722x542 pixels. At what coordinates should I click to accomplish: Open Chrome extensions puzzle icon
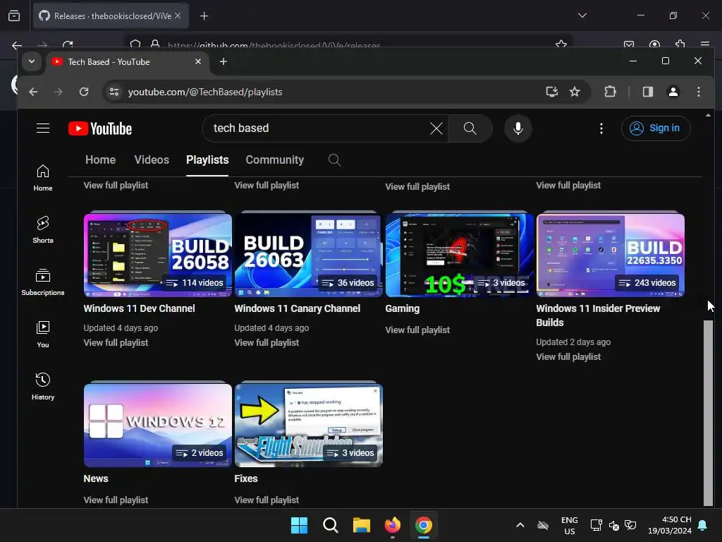[x=610, y=92]
